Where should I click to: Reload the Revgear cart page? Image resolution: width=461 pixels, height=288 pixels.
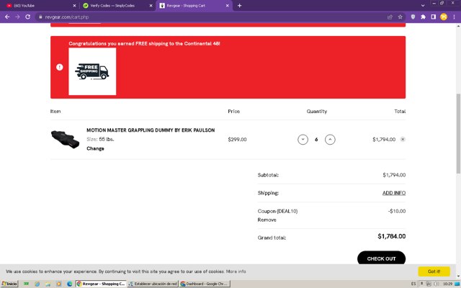pos(28,17)
